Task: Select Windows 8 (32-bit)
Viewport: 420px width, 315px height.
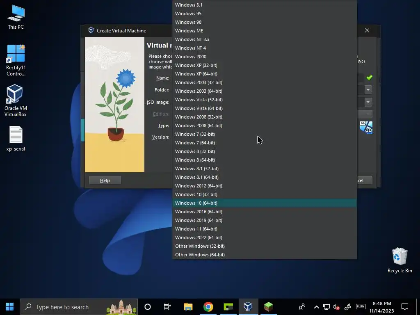Action: (265, 151)
